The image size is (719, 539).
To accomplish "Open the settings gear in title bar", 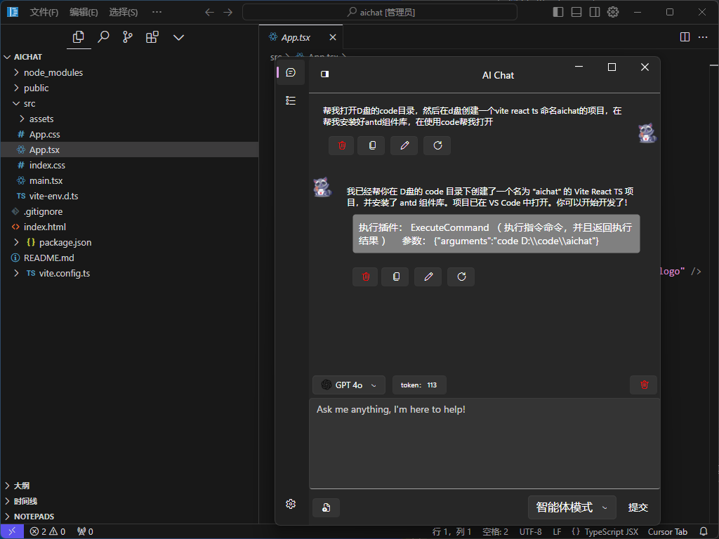I will (x=613, y=13).
